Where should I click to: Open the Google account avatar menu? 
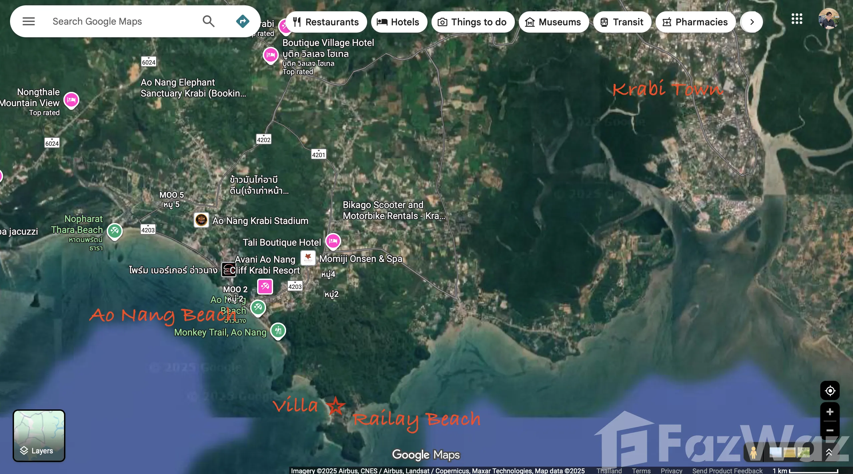(828, 19)
